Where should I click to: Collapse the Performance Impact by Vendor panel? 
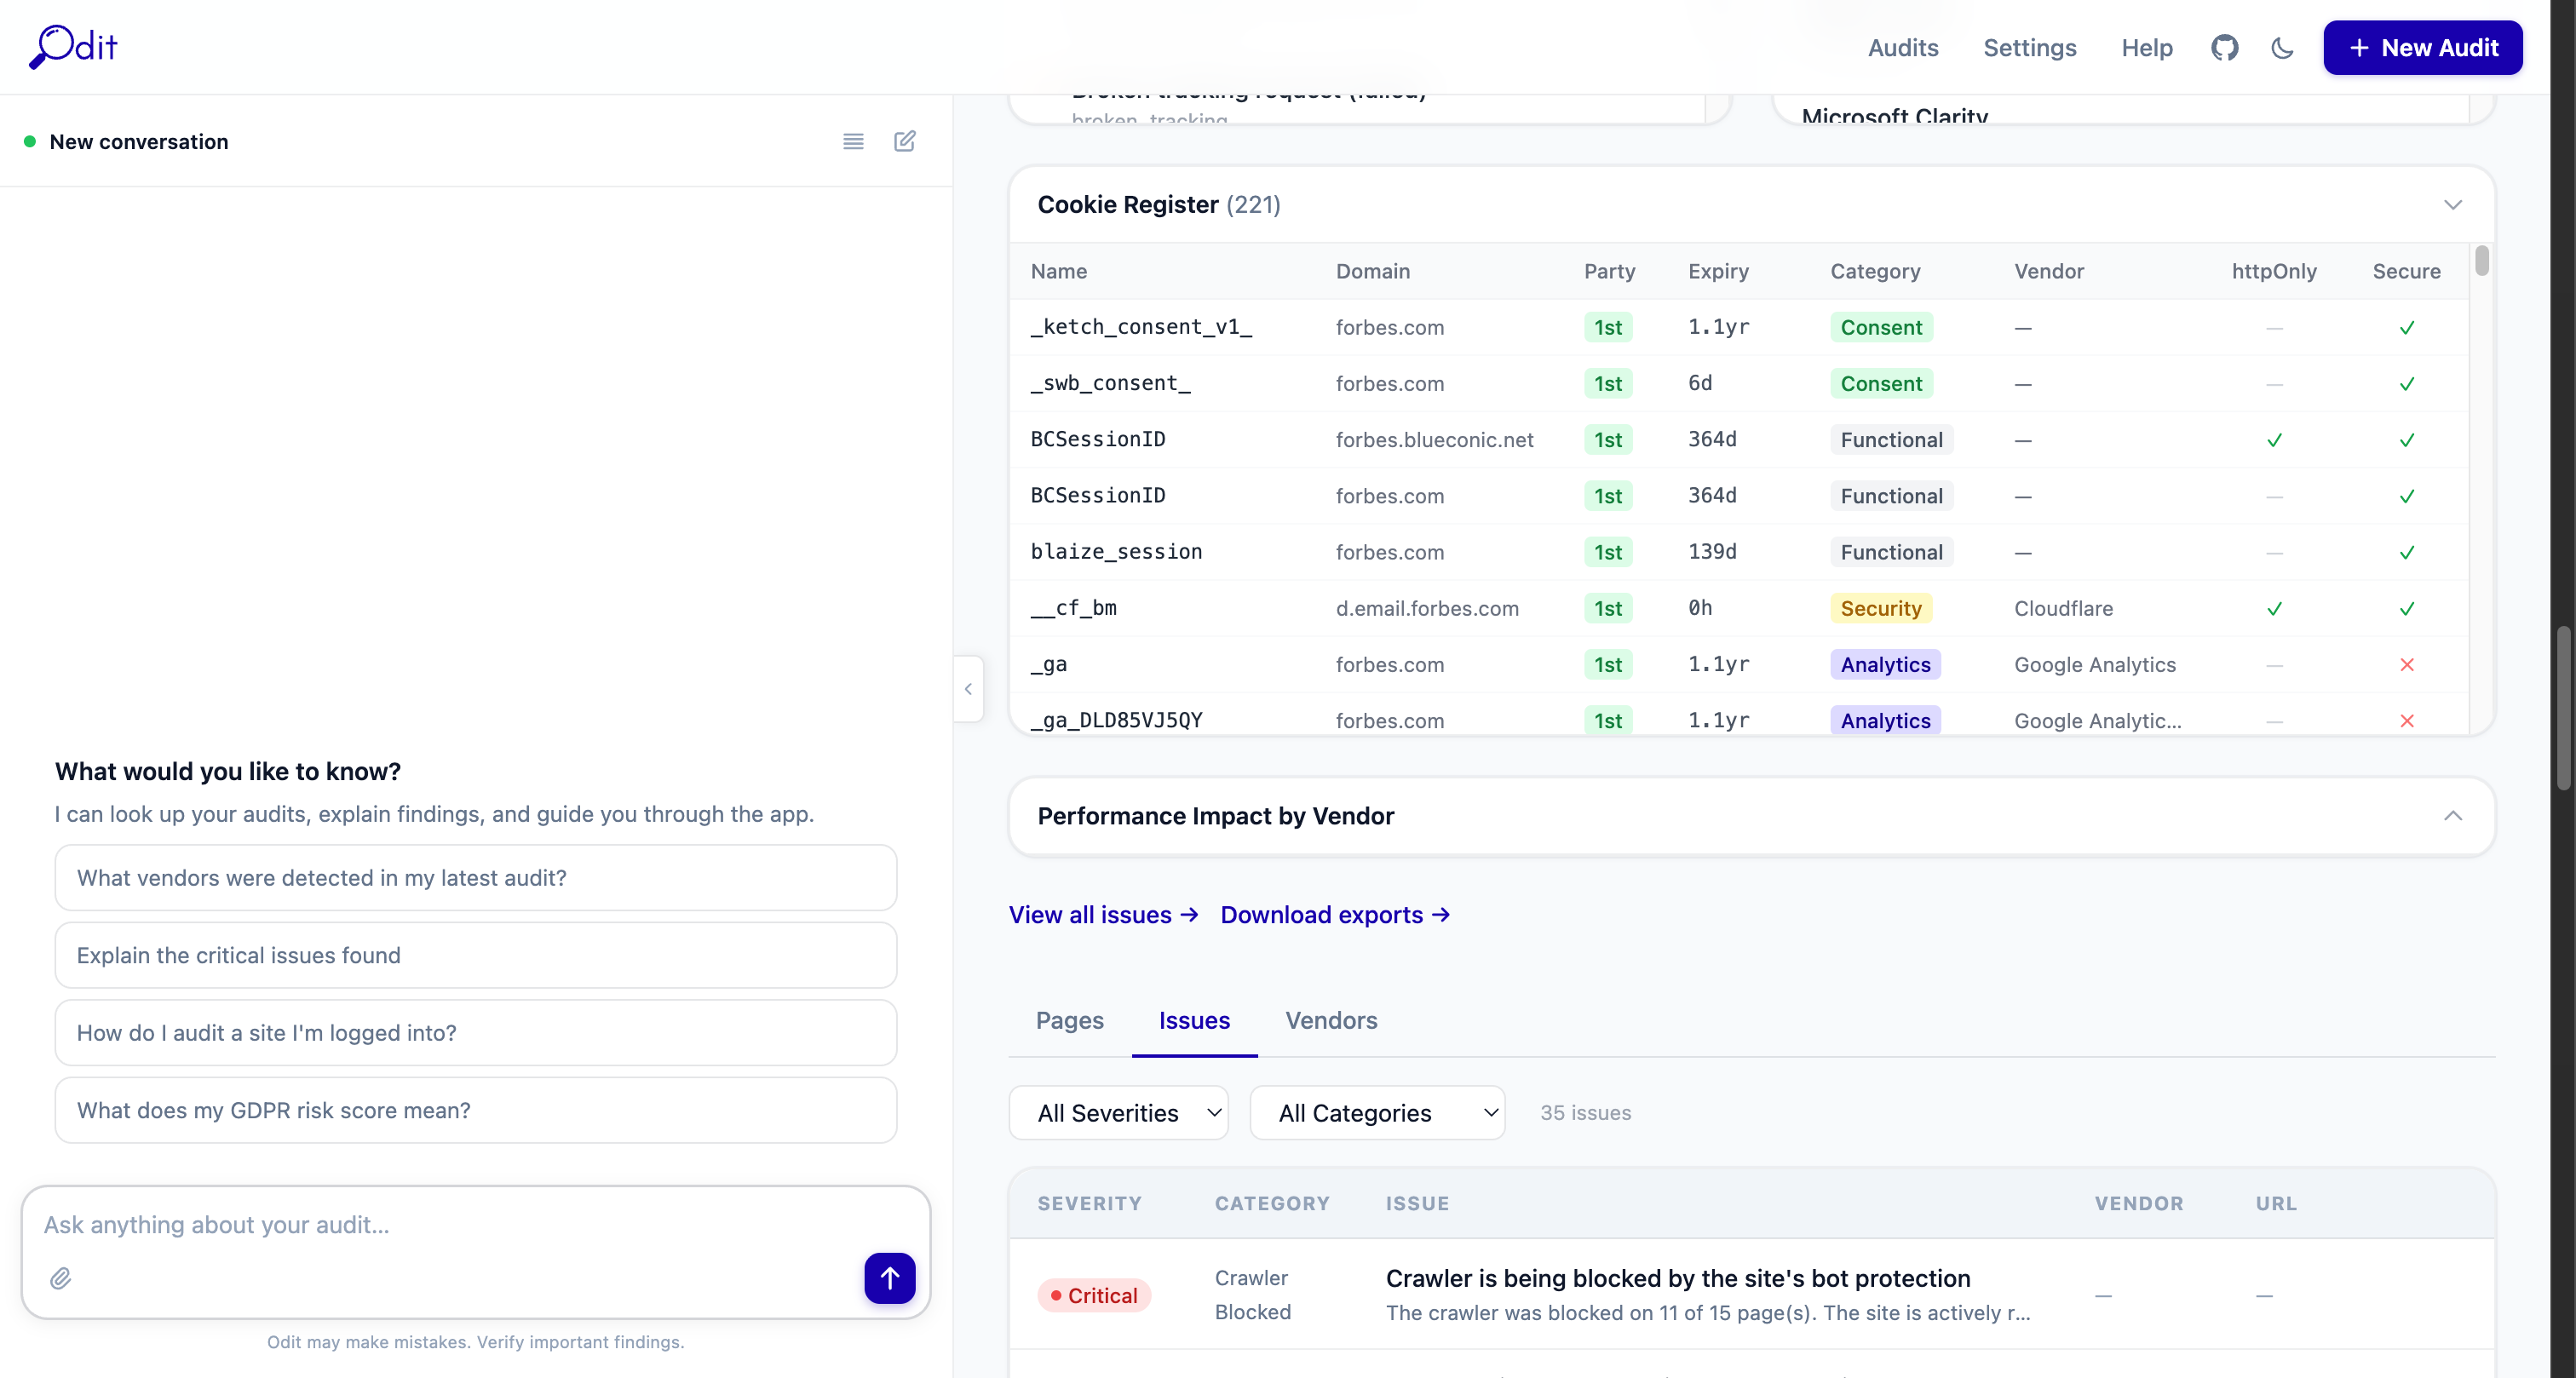2454,816
